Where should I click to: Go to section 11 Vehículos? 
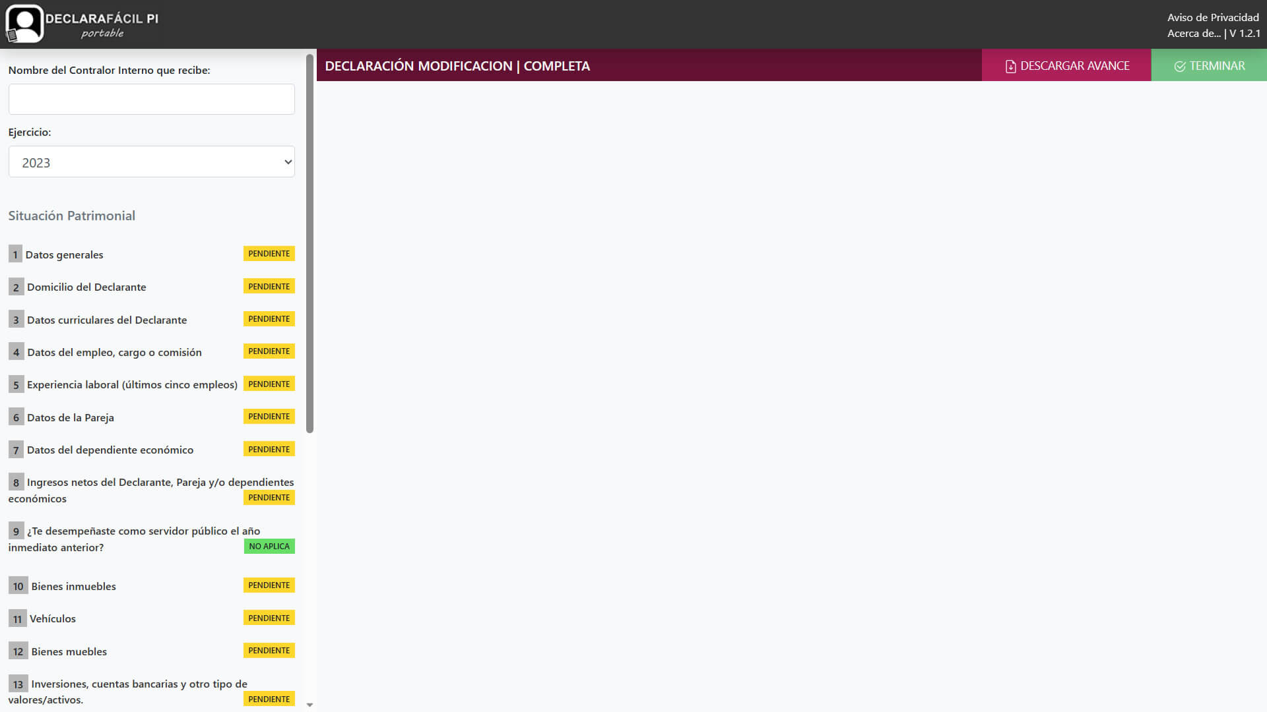[53, 618]
